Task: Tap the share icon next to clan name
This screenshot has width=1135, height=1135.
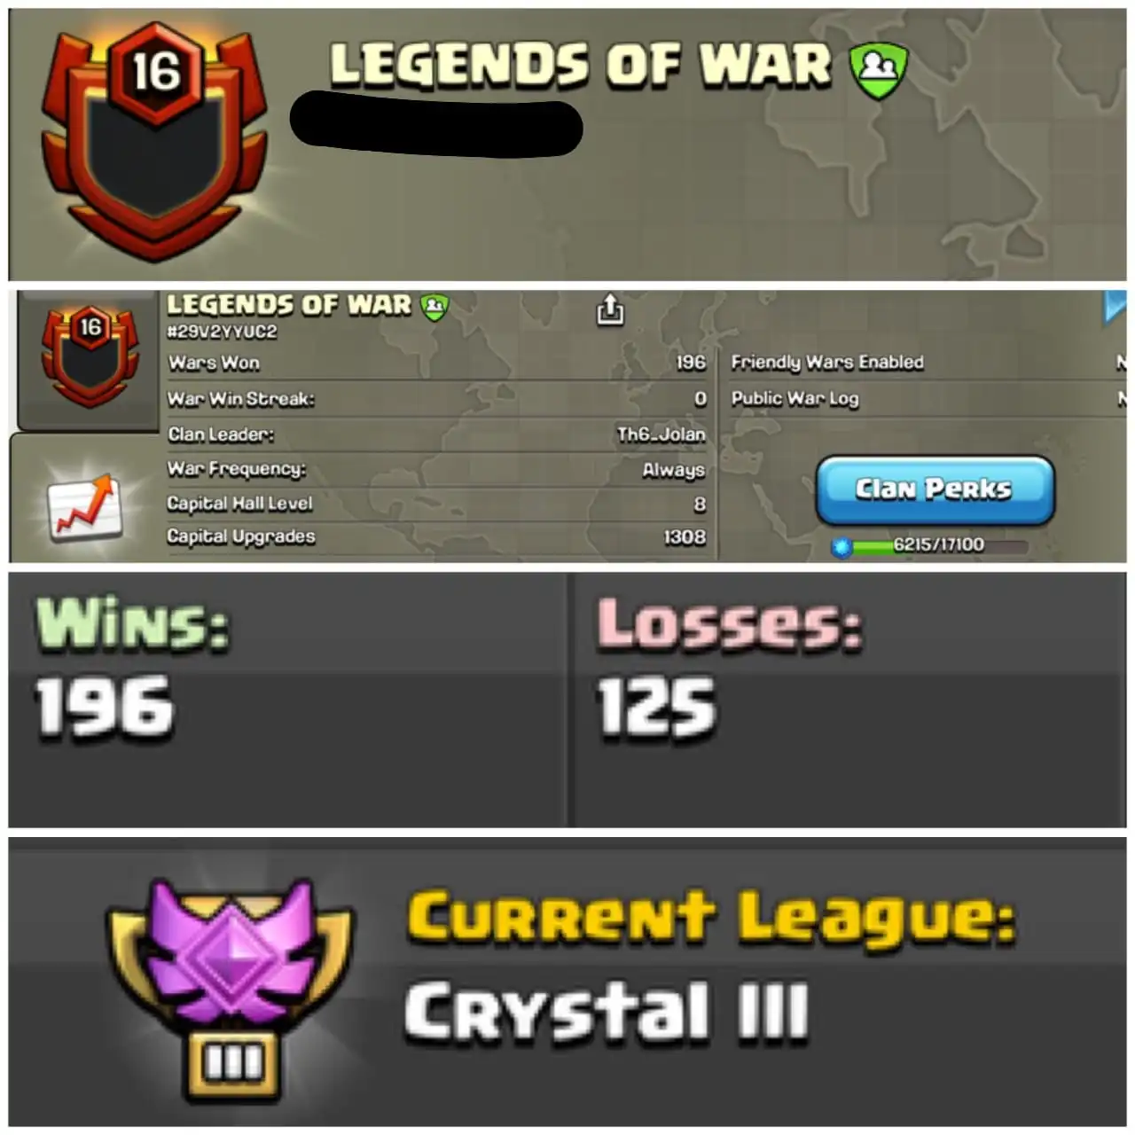Action: coord(610,309)
